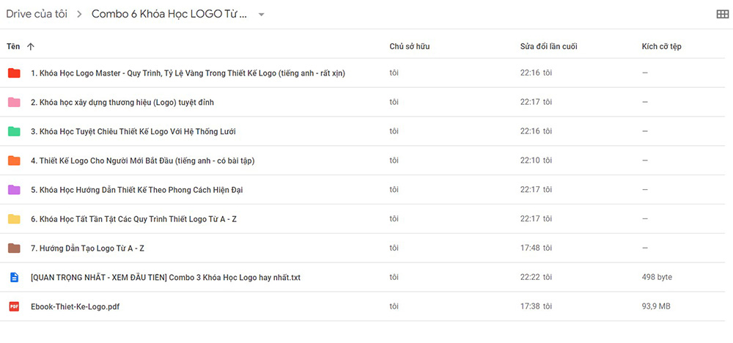Image resolution: width=733 pixels, height=343 pixels.
Task: Click the green folder icon of item 3
Action: point(14,131)
